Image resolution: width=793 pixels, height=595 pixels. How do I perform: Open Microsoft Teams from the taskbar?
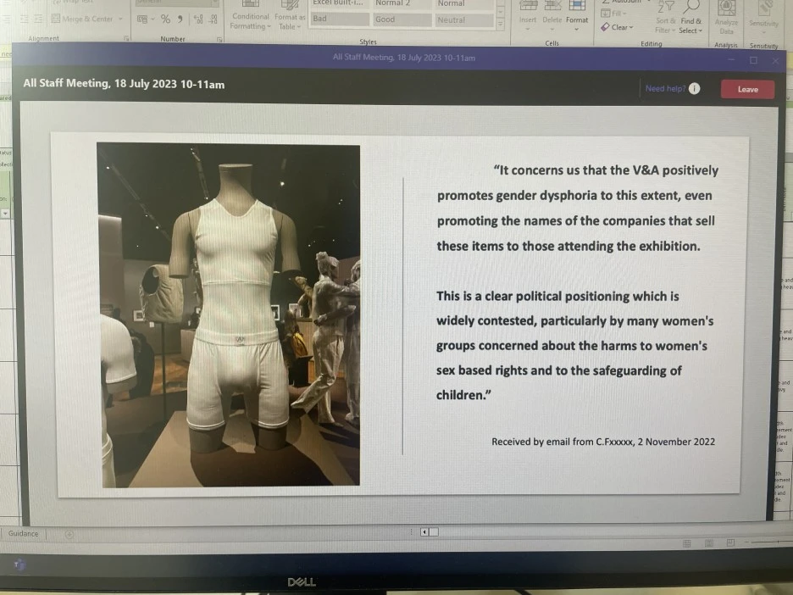(x=19, y=564)
